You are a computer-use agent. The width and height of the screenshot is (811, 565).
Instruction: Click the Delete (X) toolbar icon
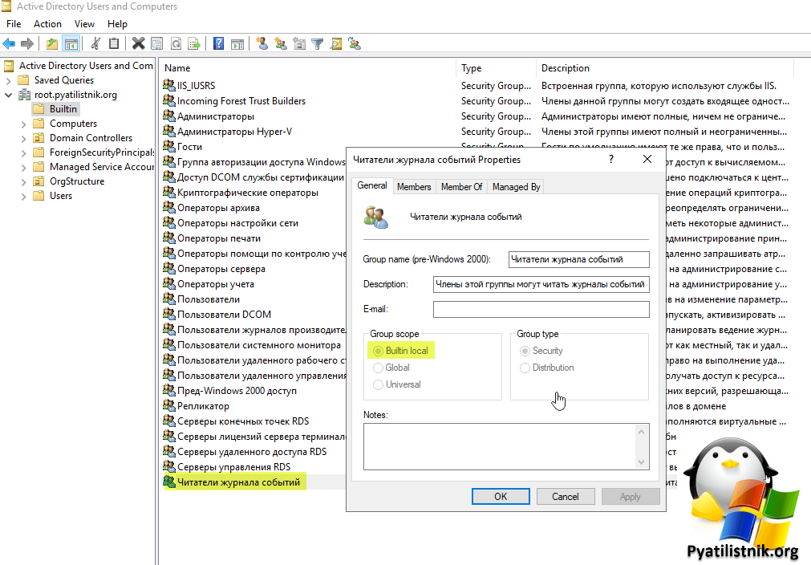[x=138, y=43]
